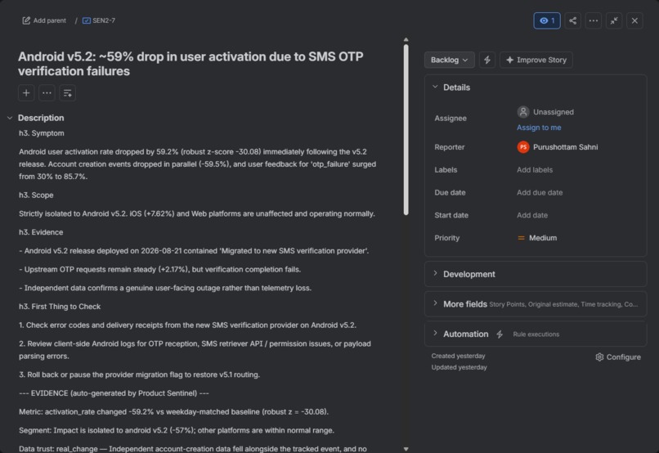
Task: Expand the Automation section
Action: point(536,334)
